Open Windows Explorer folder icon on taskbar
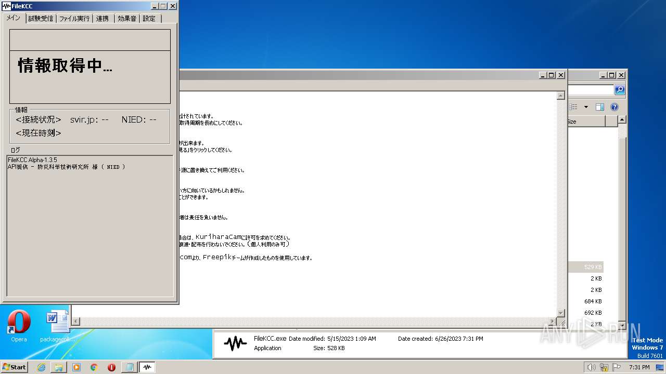The image size is (666, 374). [x=59, y=367]
